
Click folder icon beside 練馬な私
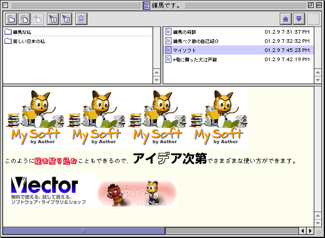tap(8, 32)
